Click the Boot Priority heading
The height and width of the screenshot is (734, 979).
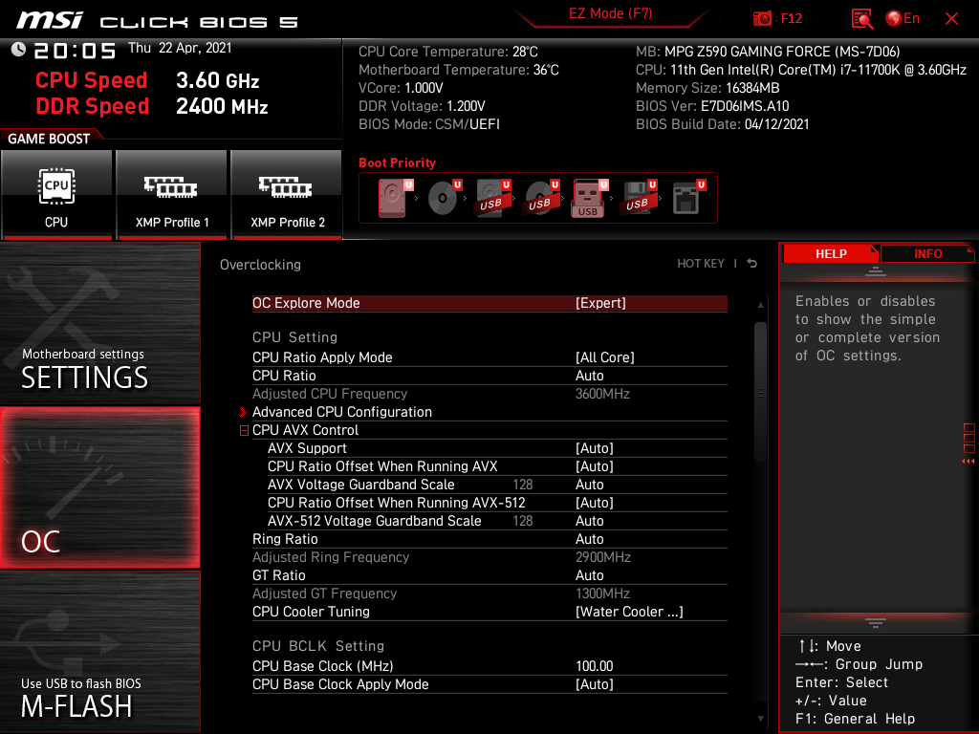[x=397, y=162]
